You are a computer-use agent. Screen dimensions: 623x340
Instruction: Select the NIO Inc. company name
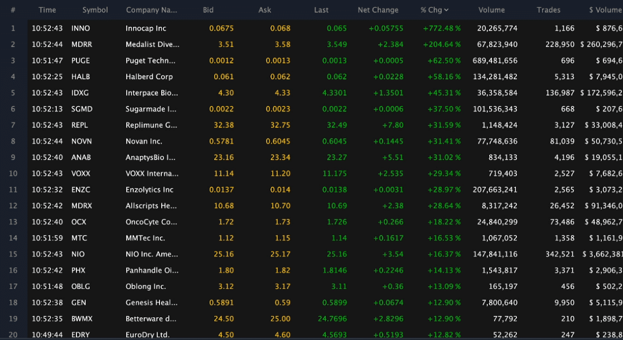coord(152,254)
